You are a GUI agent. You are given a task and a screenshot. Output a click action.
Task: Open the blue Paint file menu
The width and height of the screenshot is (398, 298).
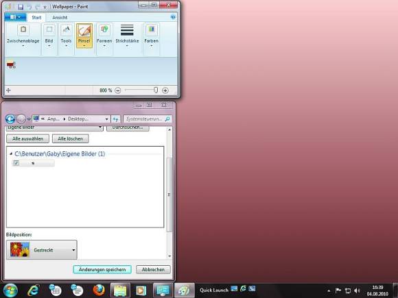click(x=15, y=17)
